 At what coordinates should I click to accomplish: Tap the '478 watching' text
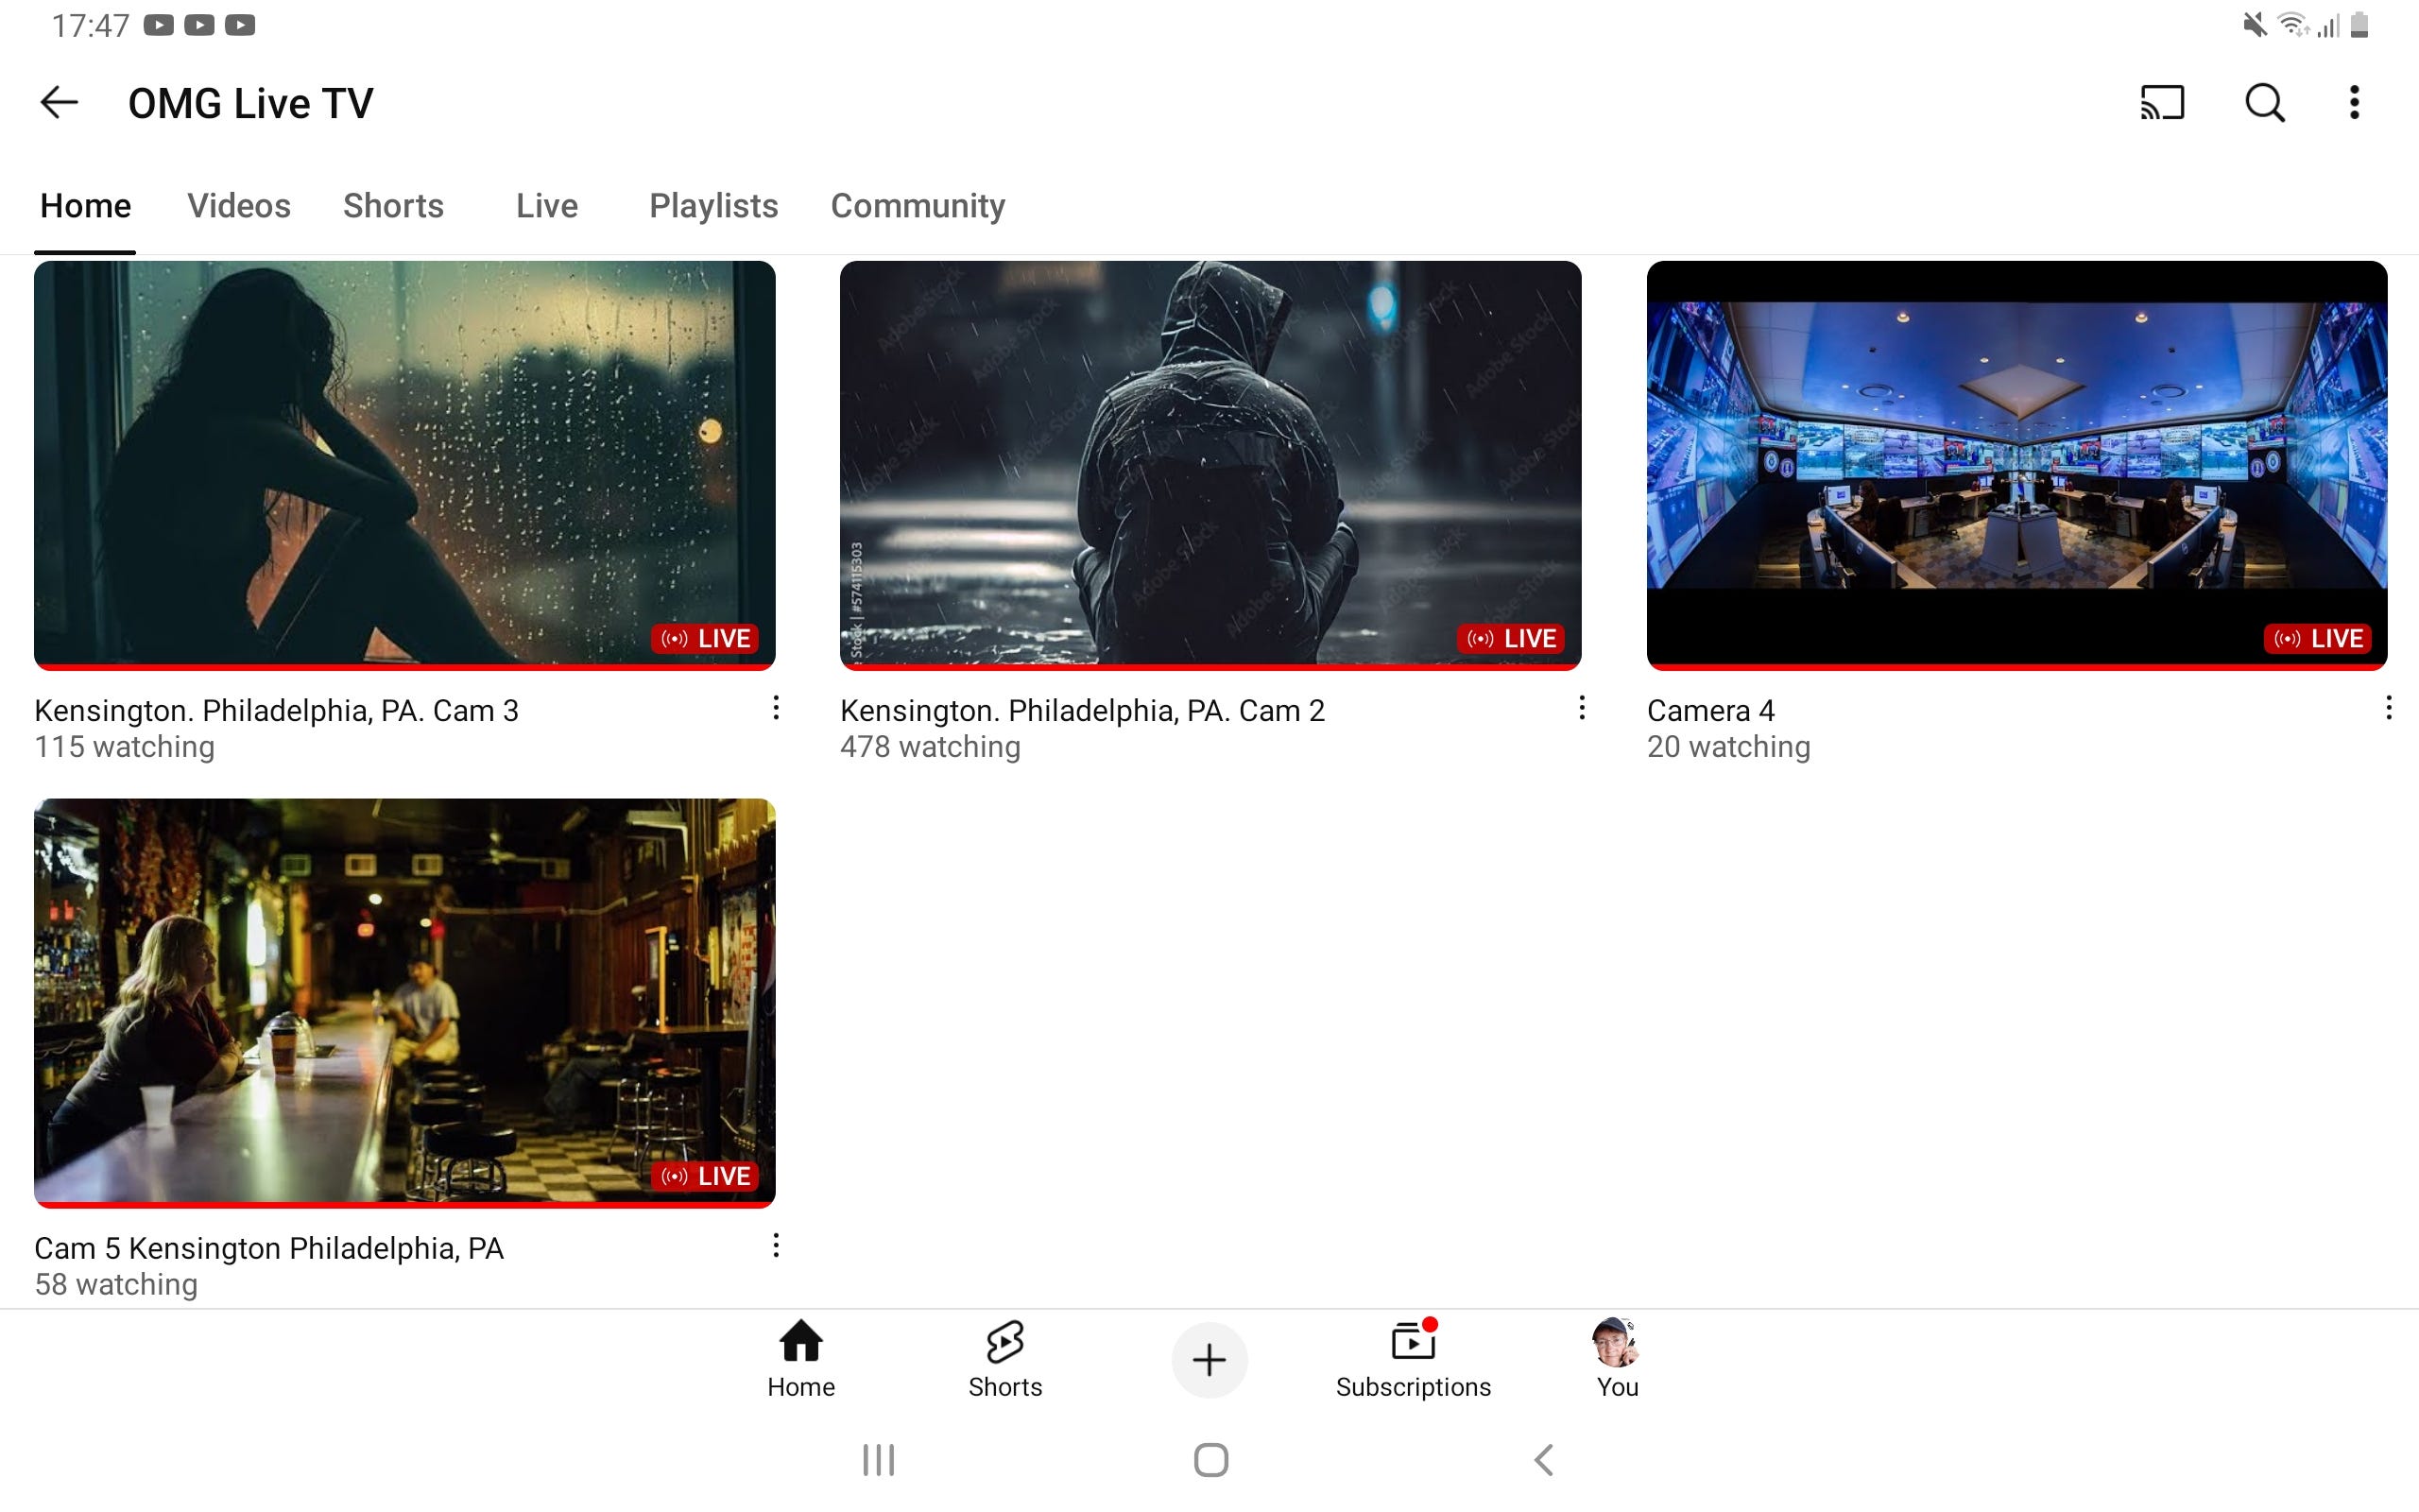pyautogui.click(x=930, y=747)
